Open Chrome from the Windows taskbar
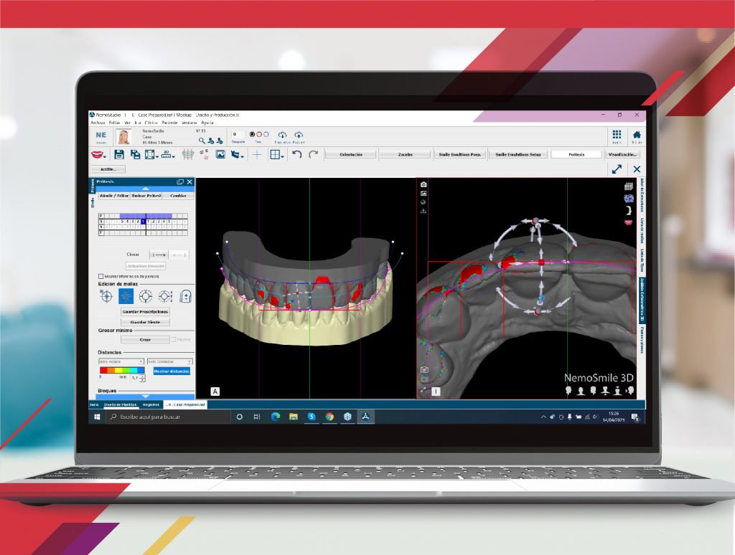Viewport: 735px width, 555px height. pos(329,417)
